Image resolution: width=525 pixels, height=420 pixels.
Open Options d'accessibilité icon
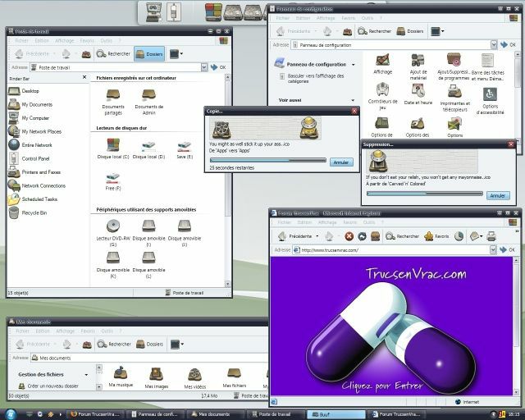[x=491, y=101]
